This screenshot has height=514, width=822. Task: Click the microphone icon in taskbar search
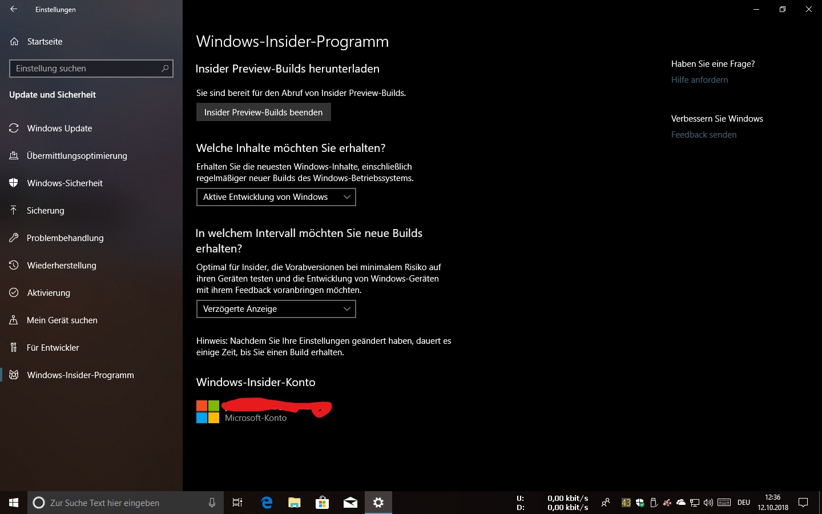coord(212,503)
